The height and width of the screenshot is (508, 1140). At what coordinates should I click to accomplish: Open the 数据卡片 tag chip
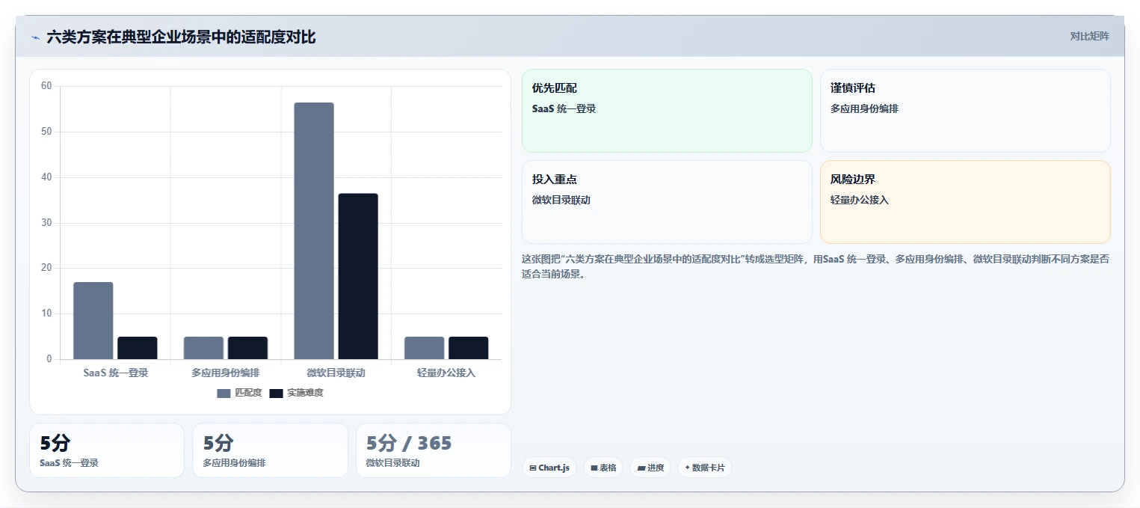704,468
